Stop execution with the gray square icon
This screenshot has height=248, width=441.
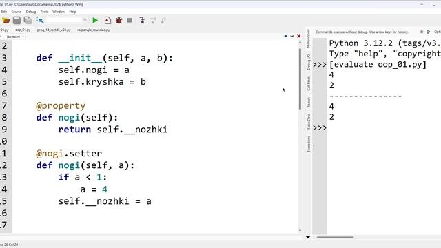click(130, 20)
